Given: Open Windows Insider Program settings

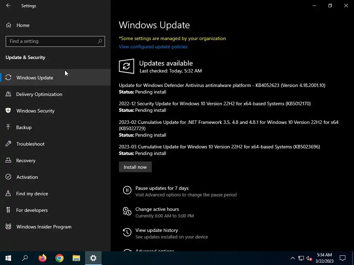Looking at the screenshot, I should point(55,226).
